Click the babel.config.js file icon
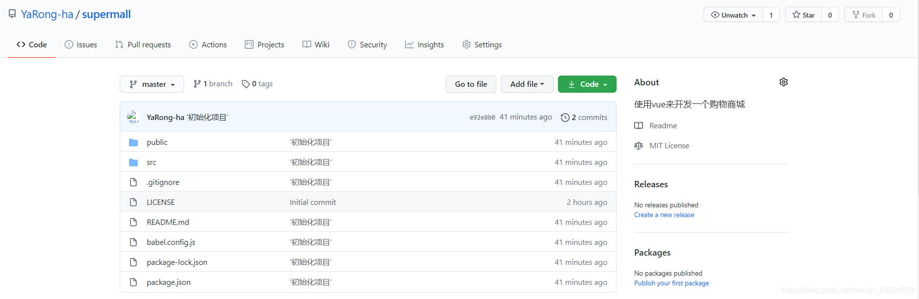 pos(133,242)
